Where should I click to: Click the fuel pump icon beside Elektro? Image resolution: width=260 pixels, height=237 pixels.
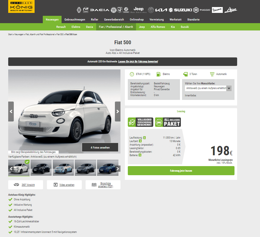[159, 74]
